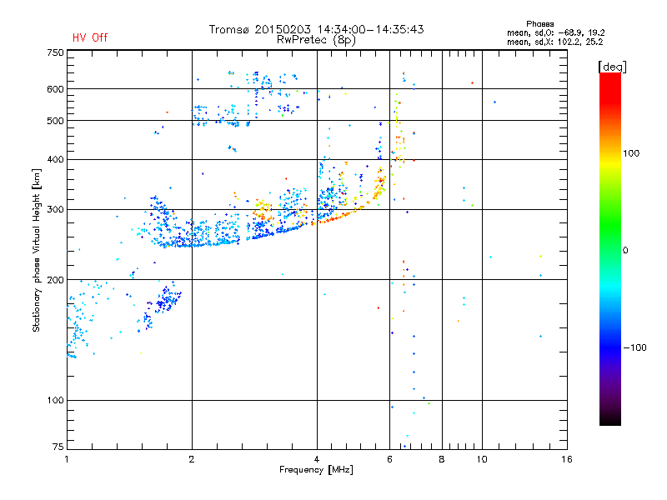Click the phase color bar scale
This screenshot has height=500, width=667.
coord(610,248)
